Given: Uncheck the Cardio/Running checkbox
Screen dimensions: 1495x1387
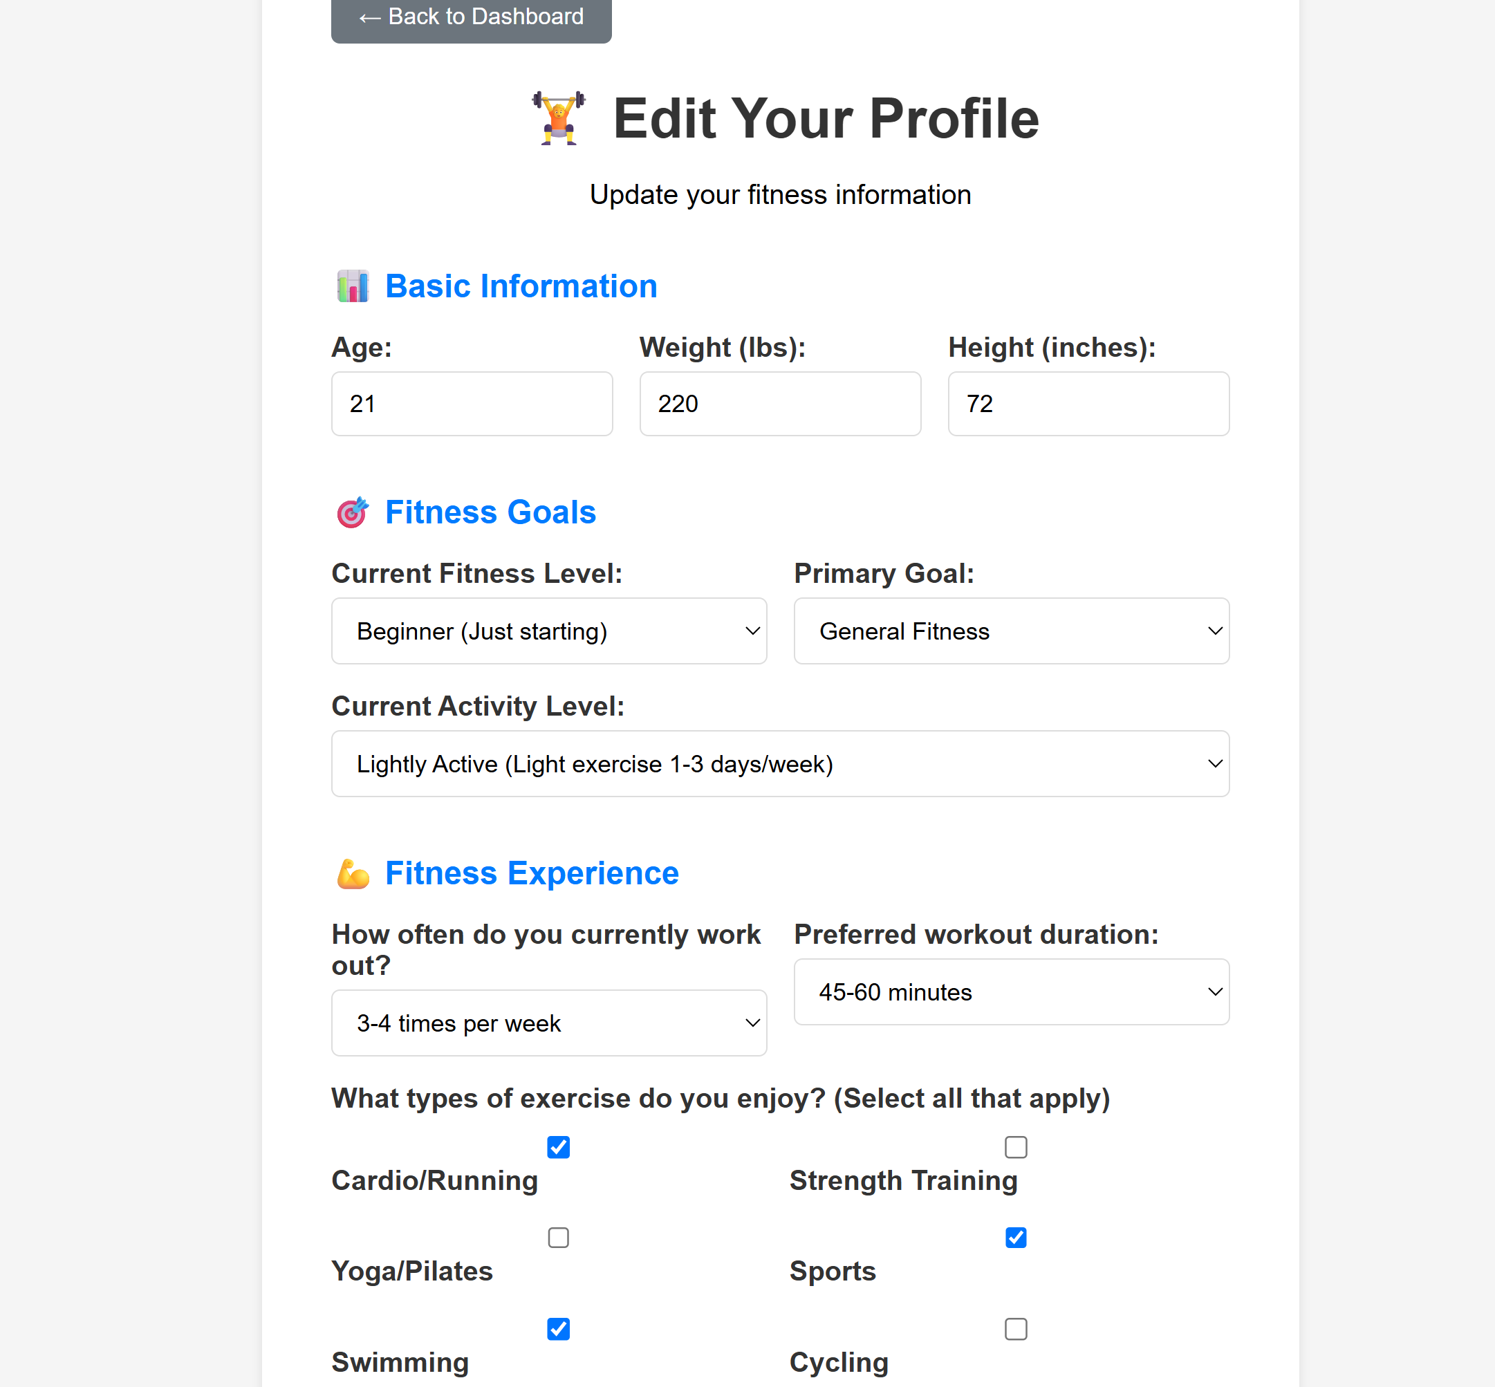Looking at the screenshot, I should (x=558, y=1147).
